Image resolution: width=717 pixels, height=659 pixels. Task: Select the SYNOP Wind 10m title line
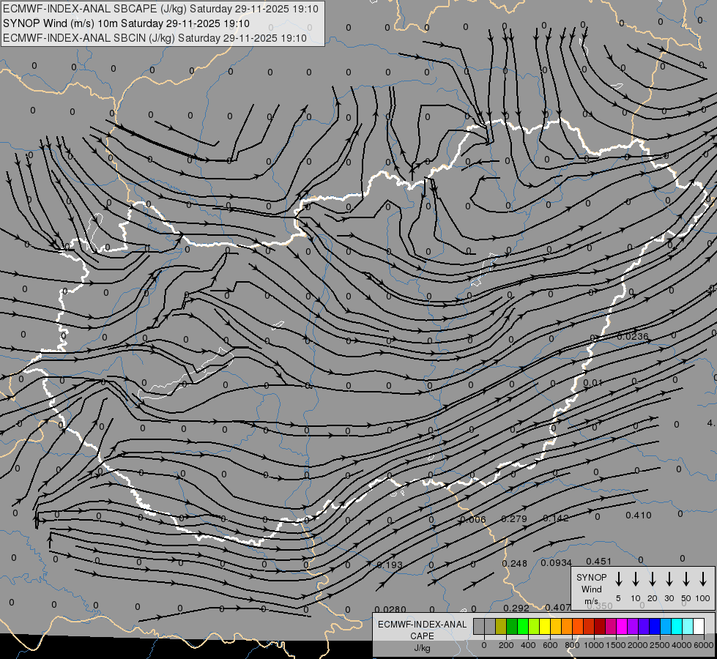coord(126,23)
